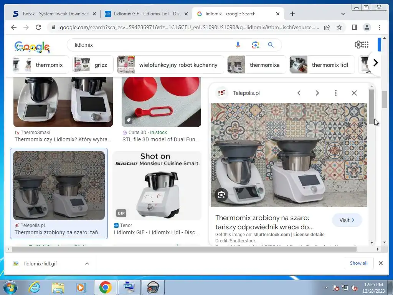This screenshot has height=295, width=393.
Task: Click the browser page vertical scrollbar thumb
Action: 384,99
